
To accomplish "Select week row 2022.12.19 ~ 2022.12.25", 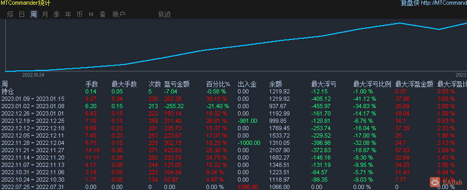I will pos(233,121).
